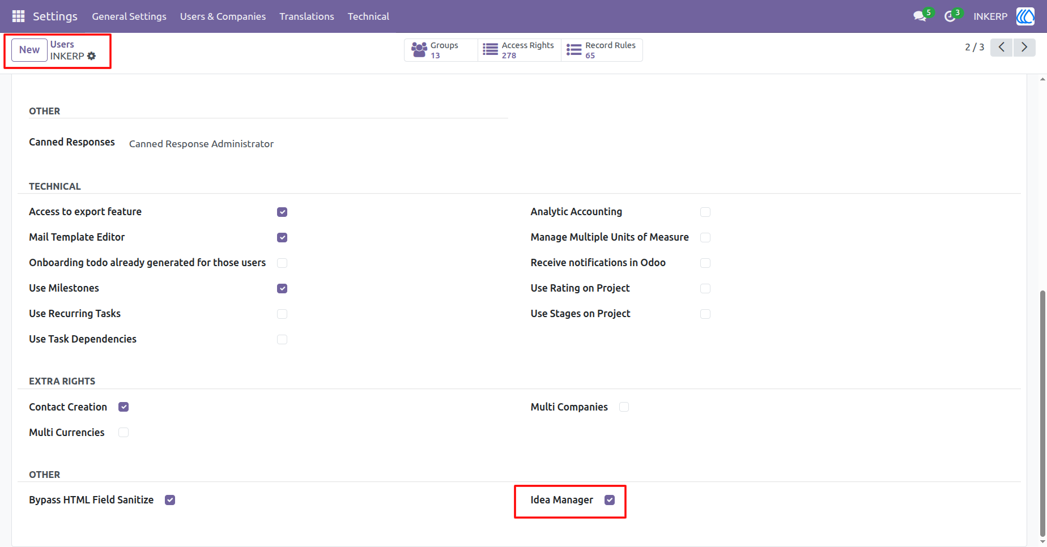Enable Manage Multiple Units of Measure
This screenshot has width=1047, height=547.
tap(705, 237)
